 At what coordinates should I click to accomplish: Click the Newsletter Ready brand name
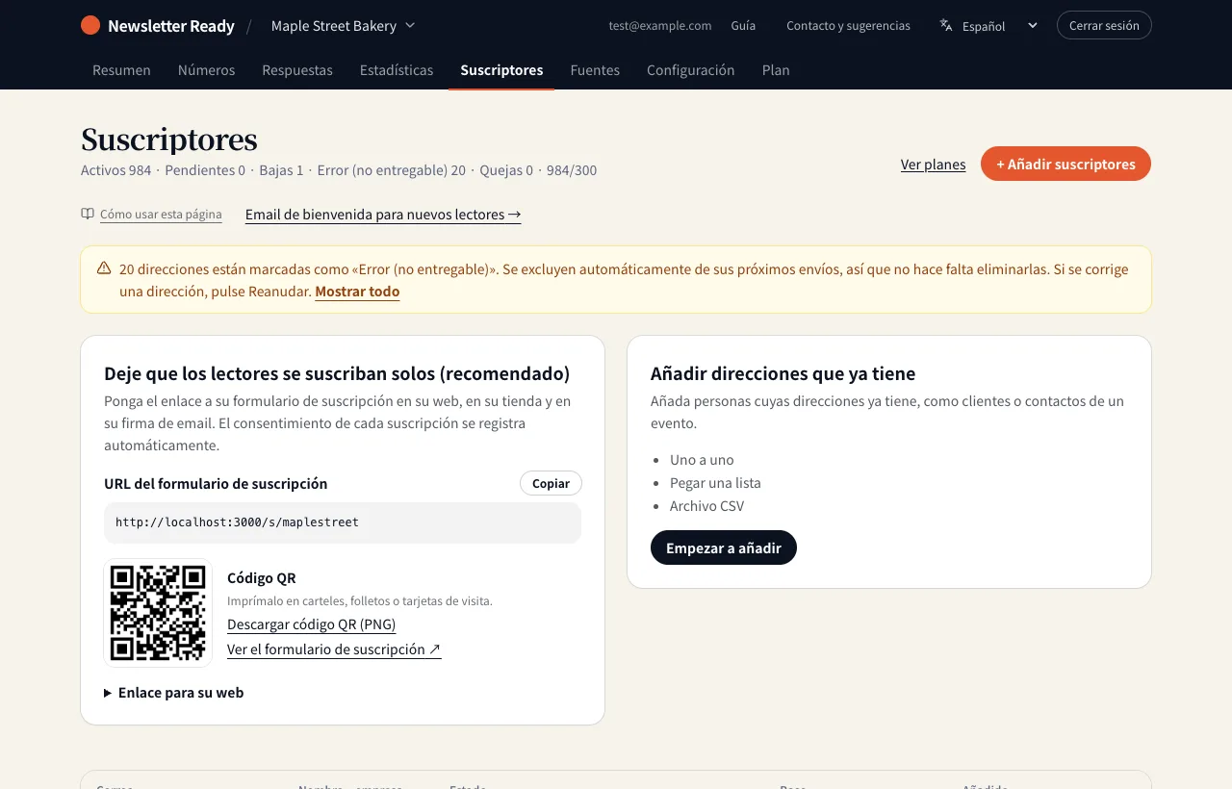pos(171,26)
